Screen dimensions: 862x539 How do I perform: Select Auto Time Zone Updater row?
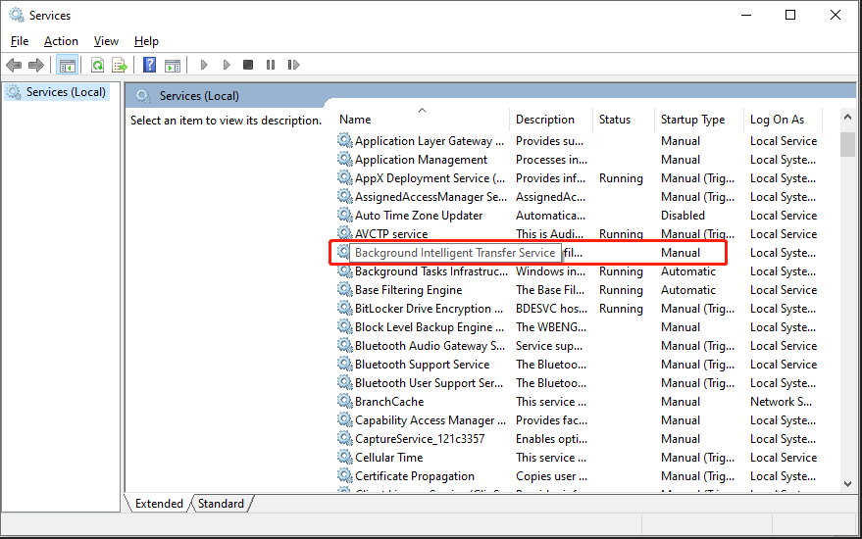[578, 216]
